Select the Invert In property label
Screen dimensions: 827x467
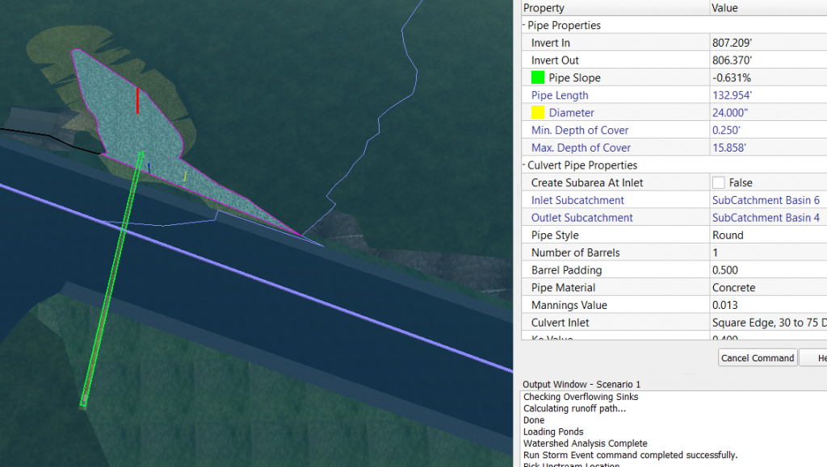(550, 43)
